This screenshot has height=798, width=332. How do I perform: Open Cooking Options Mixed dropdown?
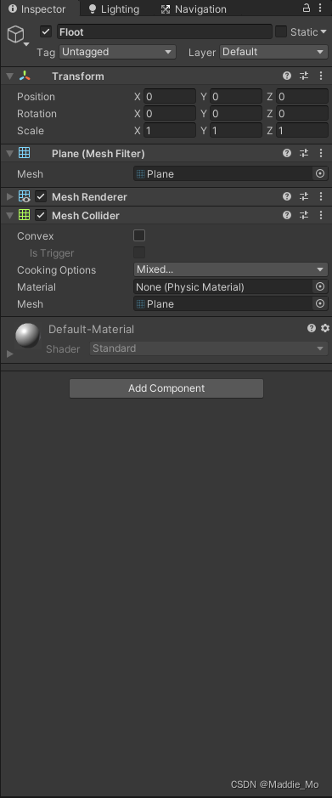point(231,269)
